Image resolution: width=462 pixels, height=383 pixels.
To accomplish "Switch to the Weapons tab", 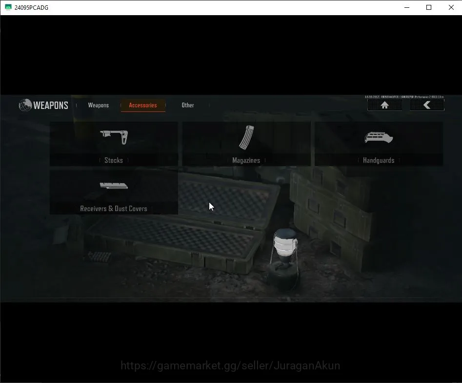I will click(x=99, y=106).
